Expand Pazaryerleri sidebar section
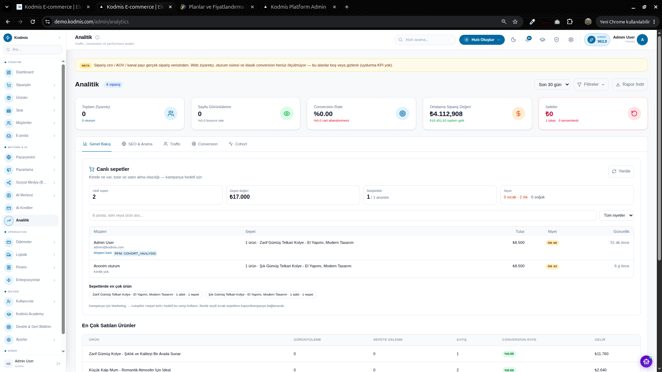Viewport: 662px width, 372px height. click(30, 157)
